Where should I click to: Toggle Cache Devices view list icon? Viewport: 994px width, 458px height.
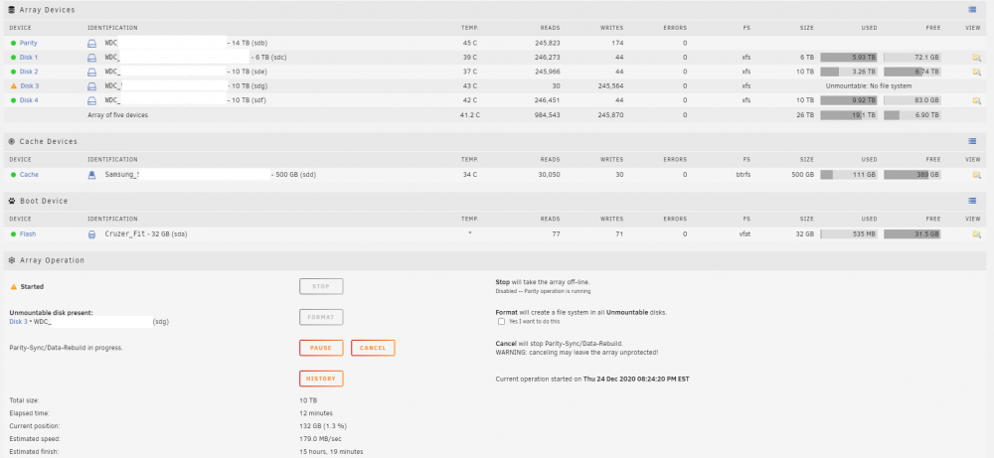pos(972,141)
